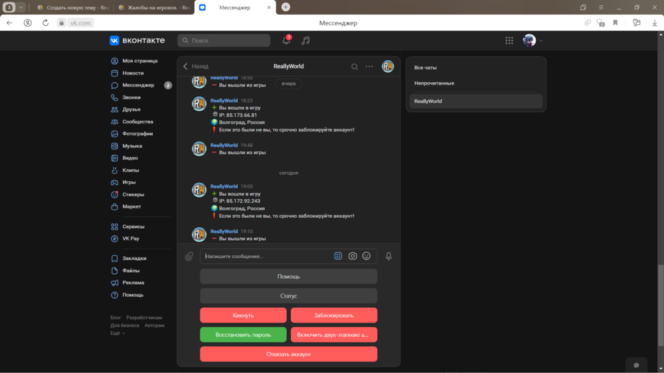
Task: Switch to Создать новую тему browser tab
Action: 73,7
